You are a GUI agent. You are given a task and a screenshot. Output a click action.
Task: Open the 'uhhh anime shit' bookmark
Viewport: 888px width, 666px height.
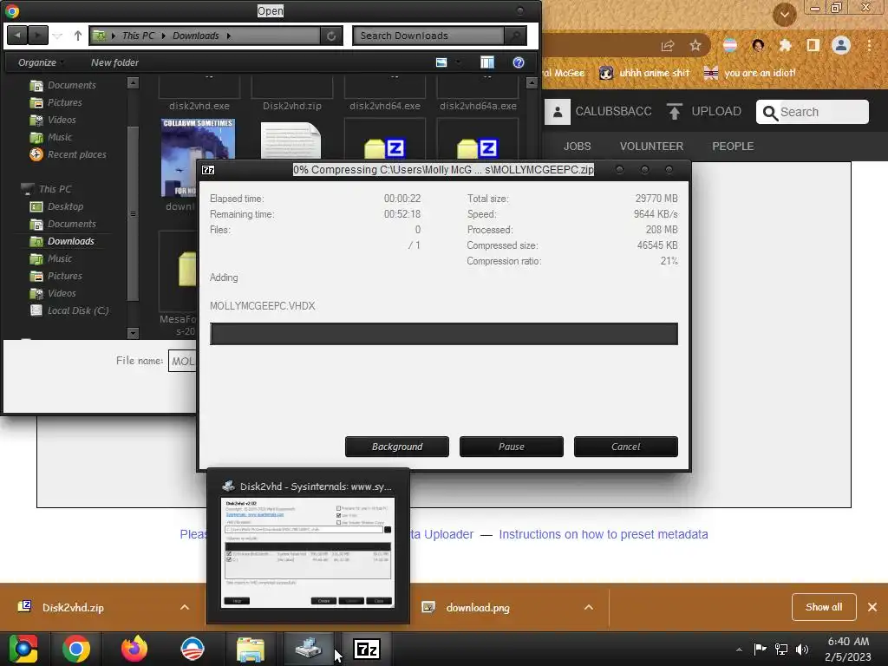(644, 73)
